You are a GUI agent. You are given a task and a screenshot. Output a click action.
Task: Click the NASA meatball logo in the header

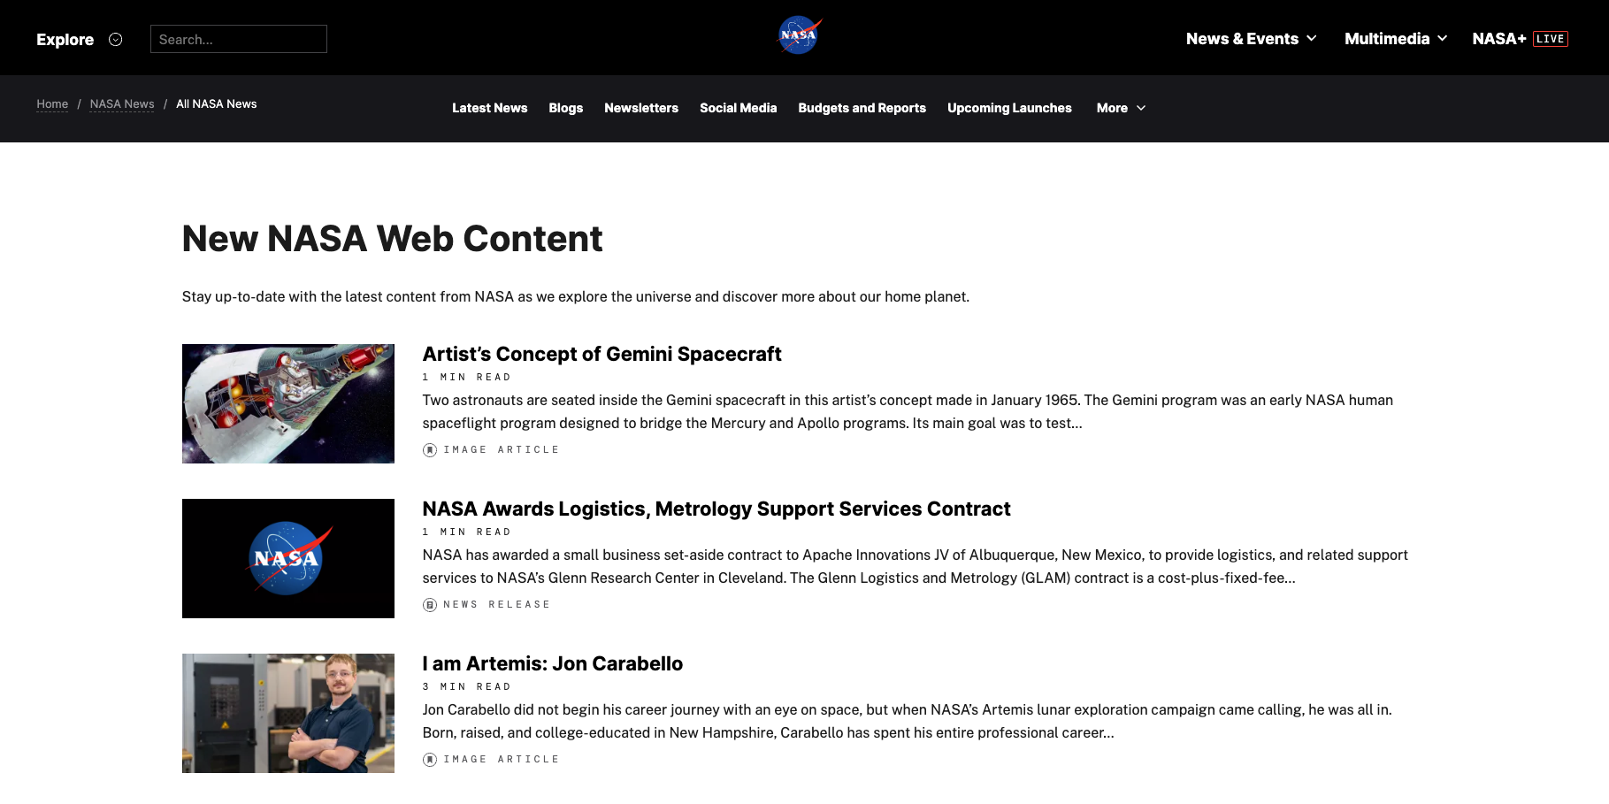(799, 34)
